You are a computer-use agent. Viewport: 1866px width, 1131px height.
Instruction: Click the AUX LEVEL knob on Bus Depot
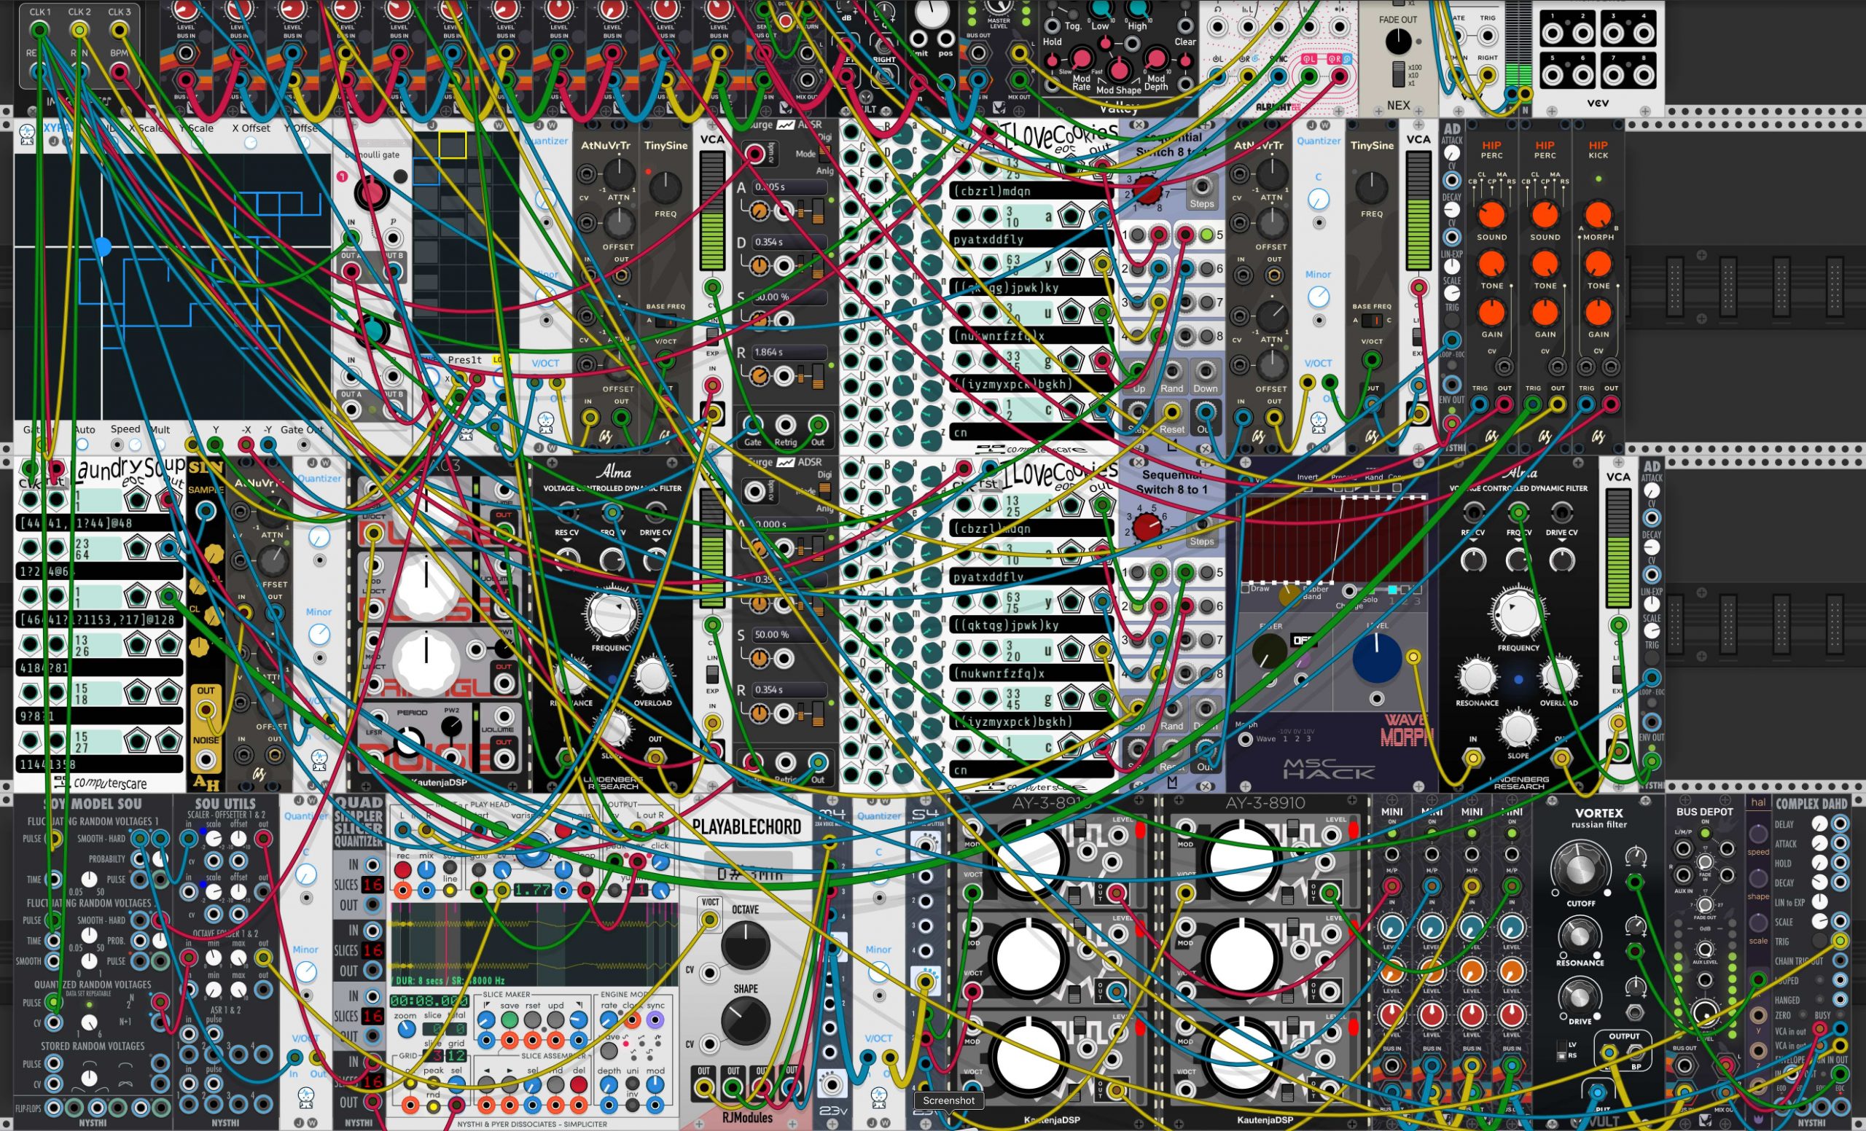[1705, 949]
